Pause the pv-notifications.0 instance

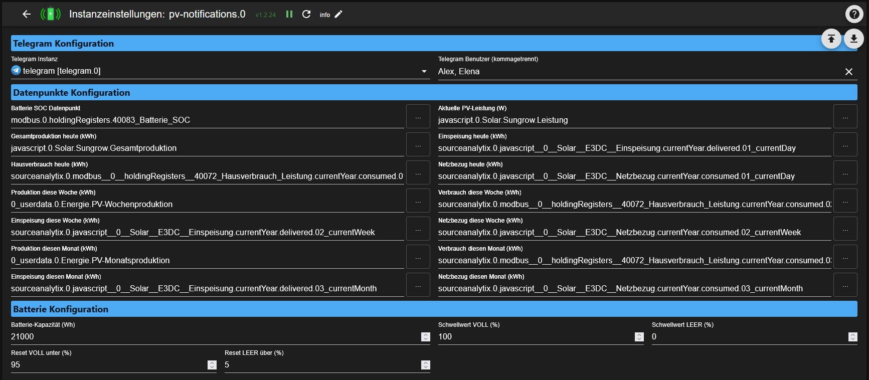tap(289, 15)
